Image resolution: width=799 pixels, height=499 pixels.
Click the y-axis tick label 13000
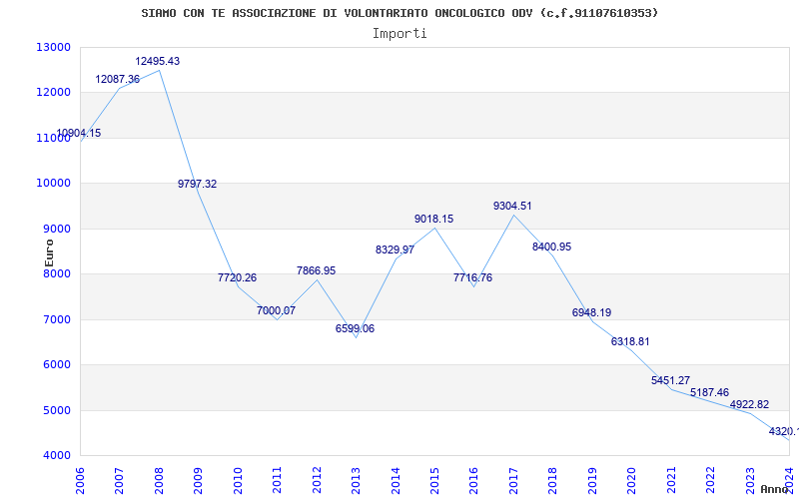(x=54, y=47)
